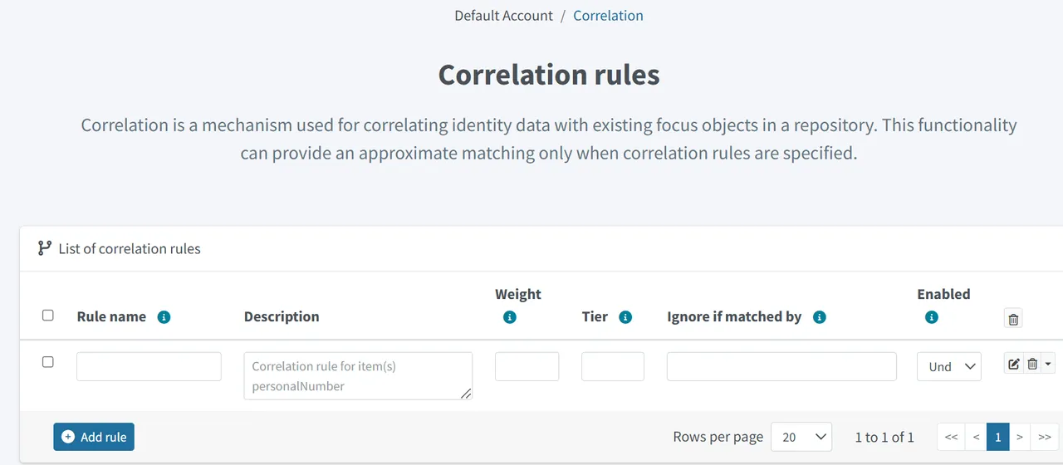The image size is (1063, 465).
Task: Open the Rows per page dropdown
Action: 801,437
